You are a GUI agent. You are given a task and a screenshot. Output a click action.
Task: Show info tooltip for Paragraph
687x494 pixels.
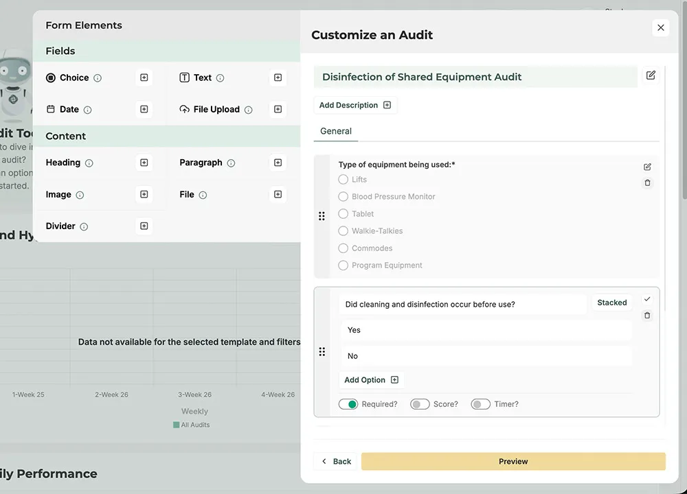231,163
